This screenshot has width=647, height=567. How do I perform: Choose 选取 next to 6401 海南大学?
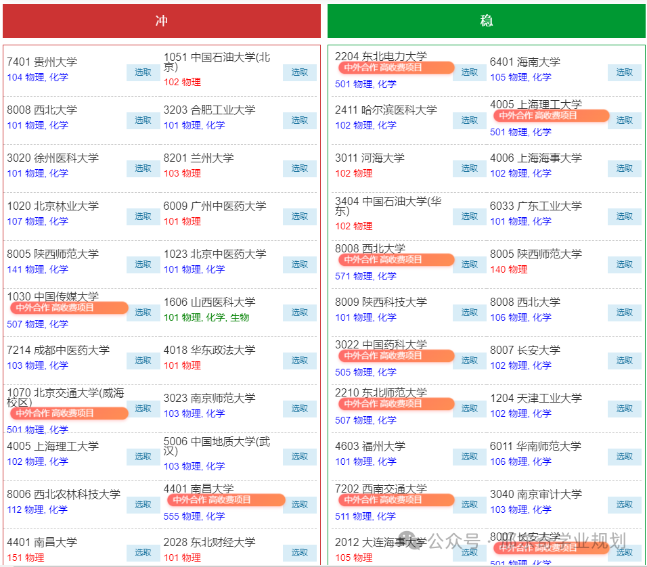[624, 72]
